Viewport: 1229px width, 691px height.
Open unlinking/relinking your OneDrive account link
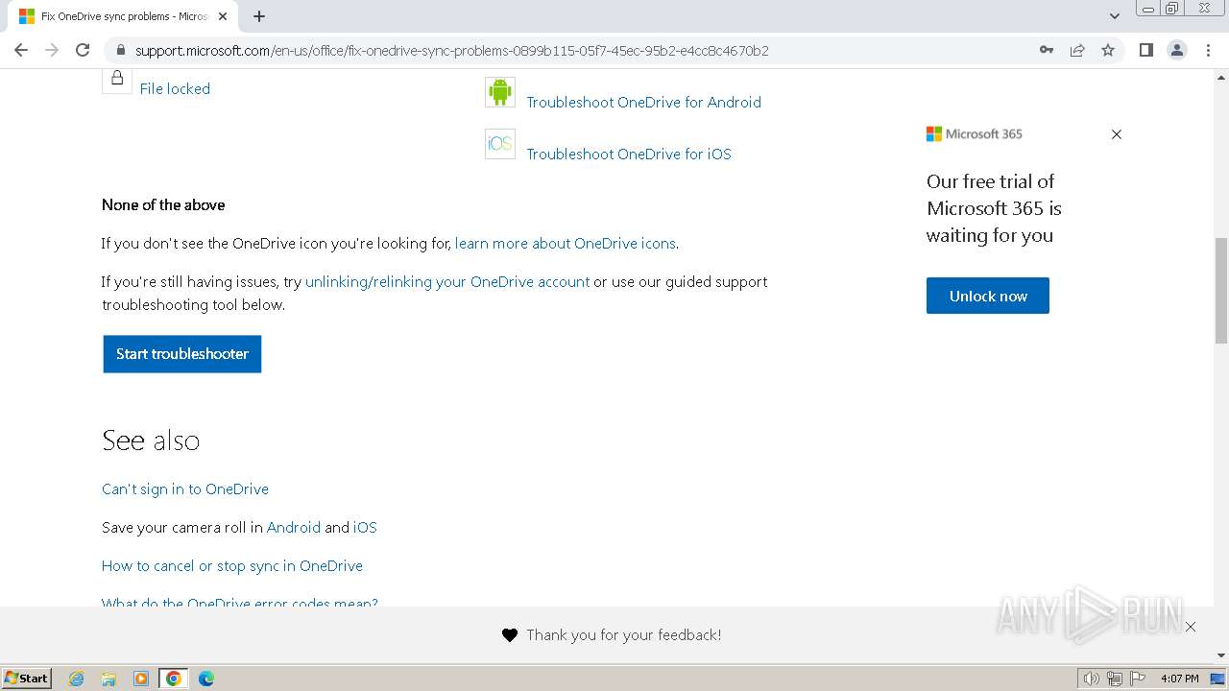pyautogui.click(x=447, y=281)
